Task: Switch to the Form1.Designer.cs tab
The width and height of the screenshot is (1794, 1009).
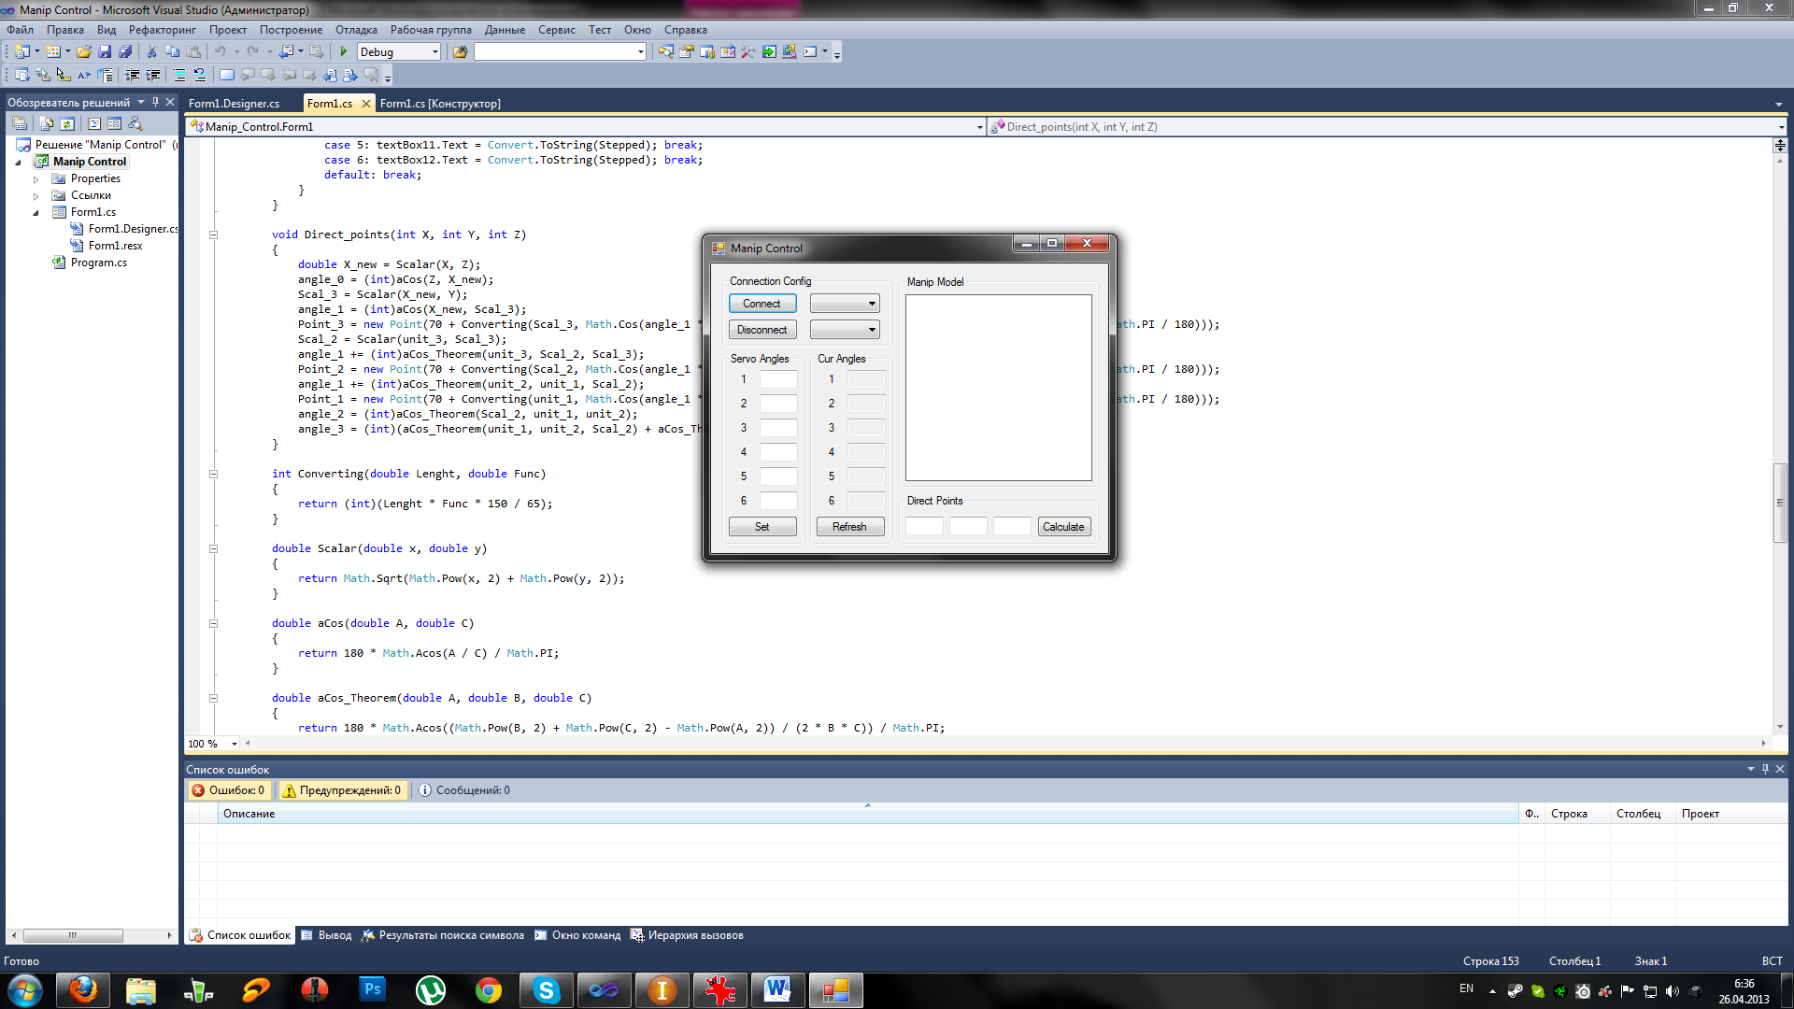Action: point(235,104)
